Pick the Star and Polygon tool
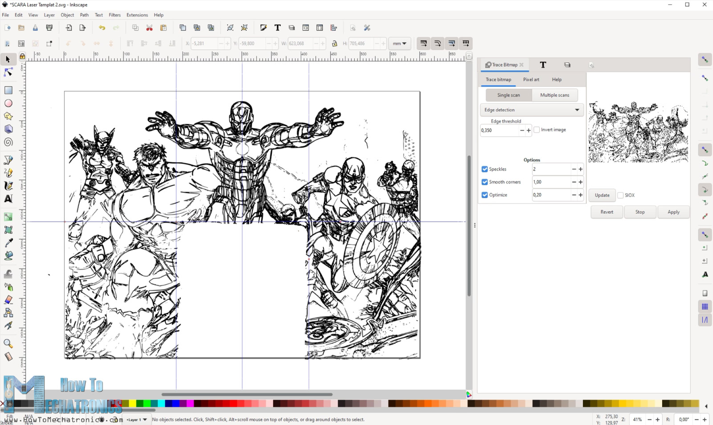The height and width of the screenshot is (425, 713). point(8,116)
